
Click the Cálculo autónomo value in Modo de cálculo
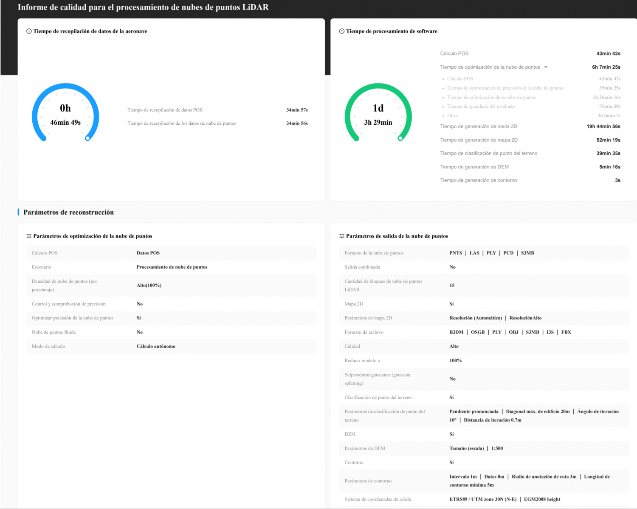coord(156,347)
